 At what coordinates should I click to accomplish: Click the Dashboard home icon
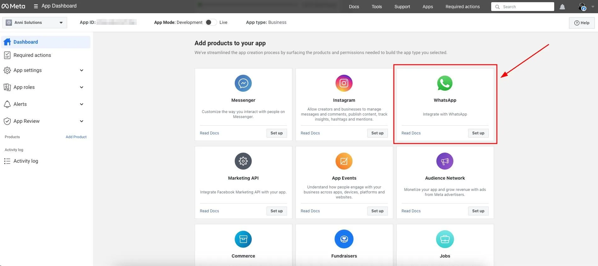7,42
